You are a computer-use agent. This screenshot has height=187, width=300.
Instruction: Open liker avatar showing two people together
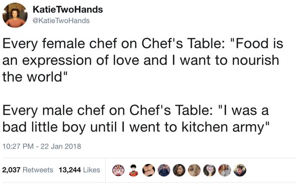pos(225,170)
